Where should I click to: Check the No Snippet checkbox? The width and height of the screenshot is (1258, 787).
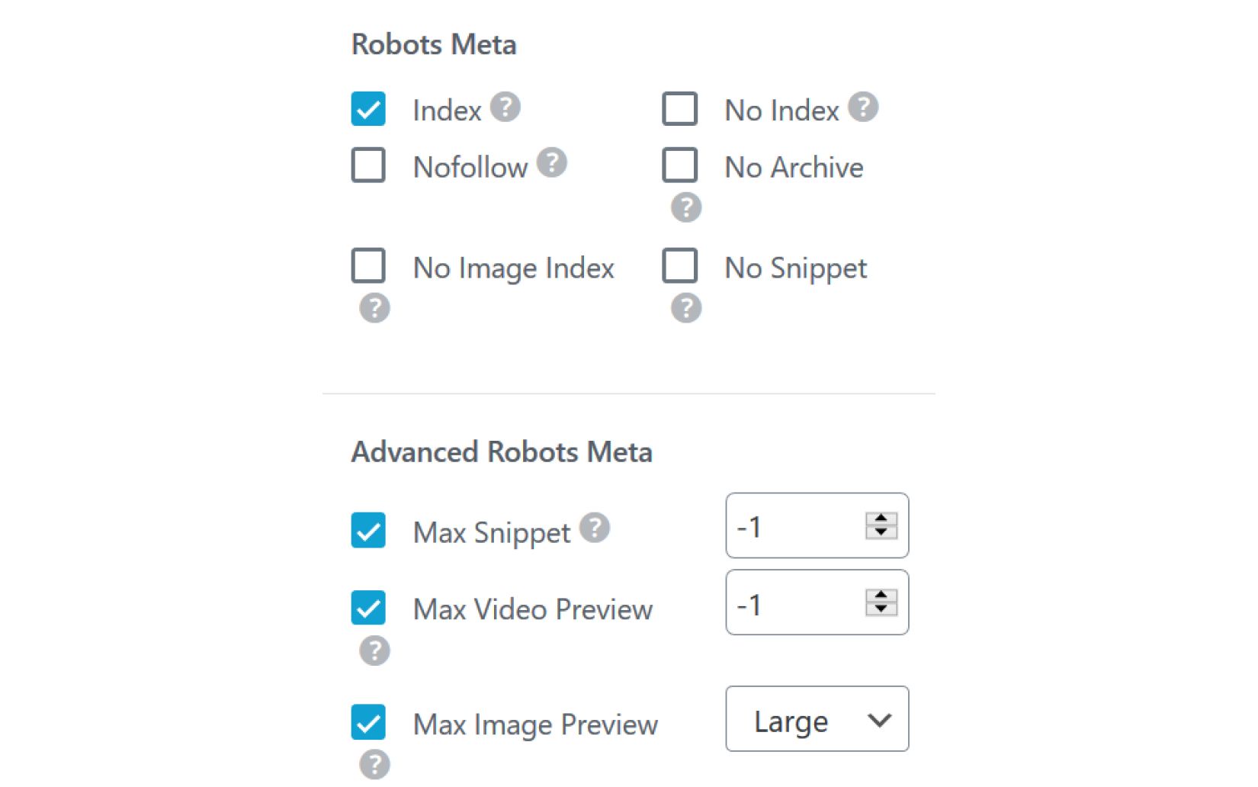(x=679, y=267)
